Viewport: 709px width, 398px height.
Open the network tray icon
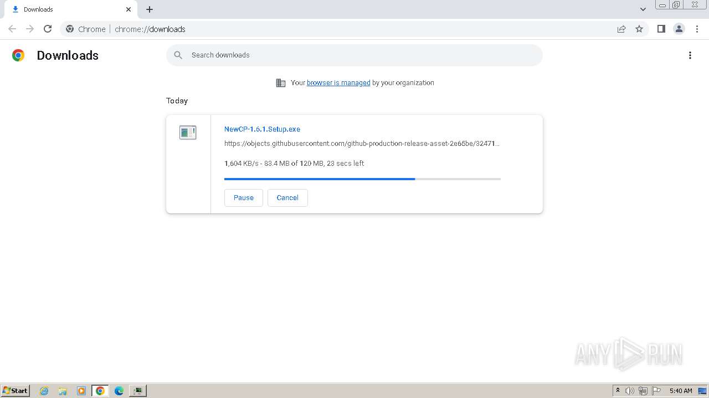coord(643,391)
